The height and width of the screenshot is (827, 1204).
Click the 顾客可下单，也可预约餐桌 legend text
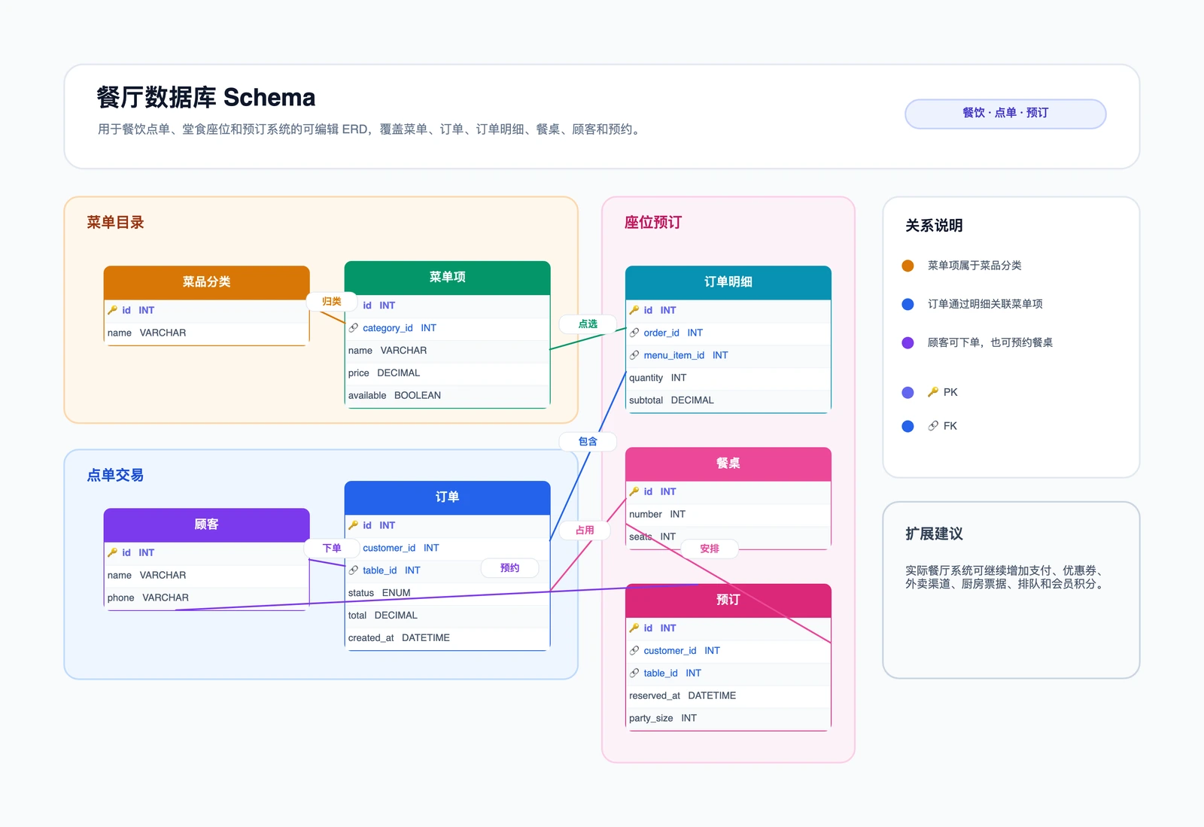[990, 342]
